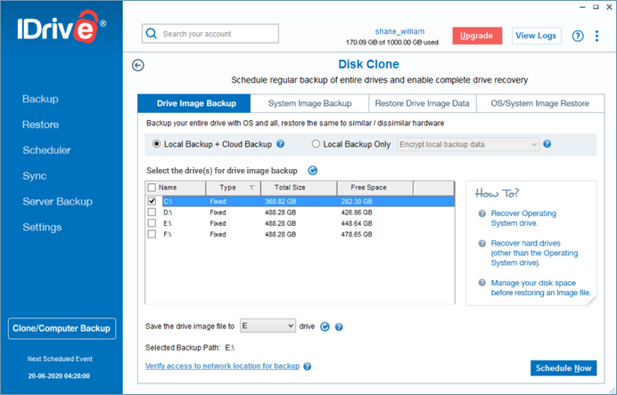Click the 170.09 GB storage usage text
The height and width of the screenshot is (395, 617).
tap(392, 43)
